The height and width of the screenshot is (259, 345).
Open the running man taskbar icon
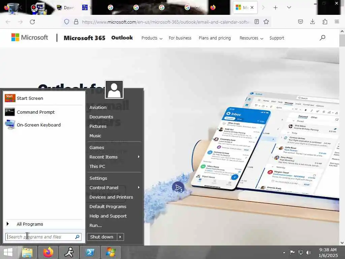click(x=69, y=252)
